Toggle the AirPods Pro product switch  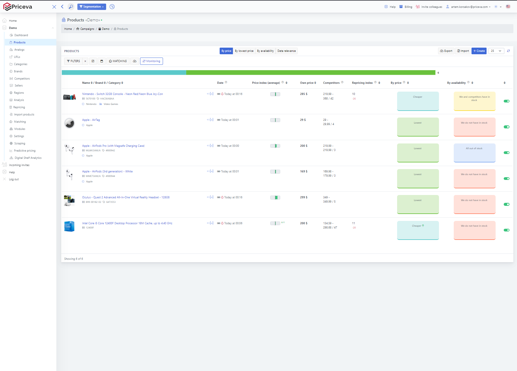[x=506, y=153]
